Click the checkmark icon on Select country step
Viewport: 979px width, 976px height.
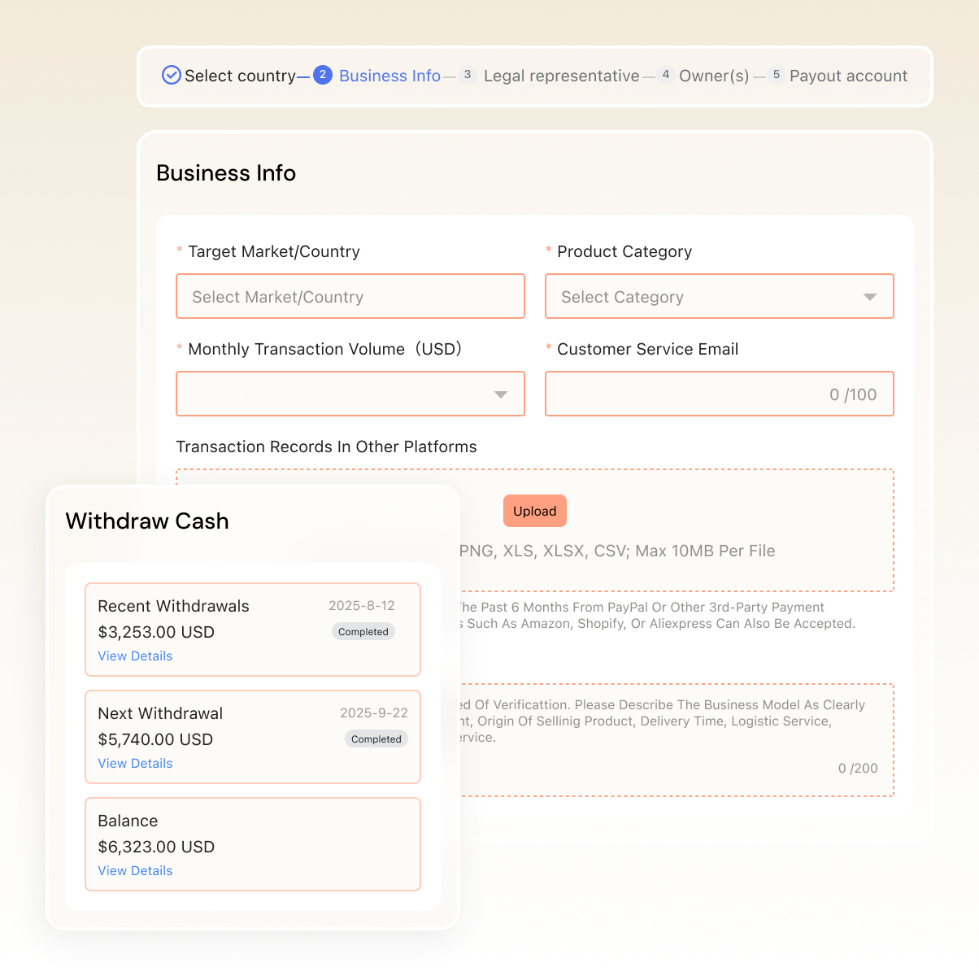click(171, 75)
